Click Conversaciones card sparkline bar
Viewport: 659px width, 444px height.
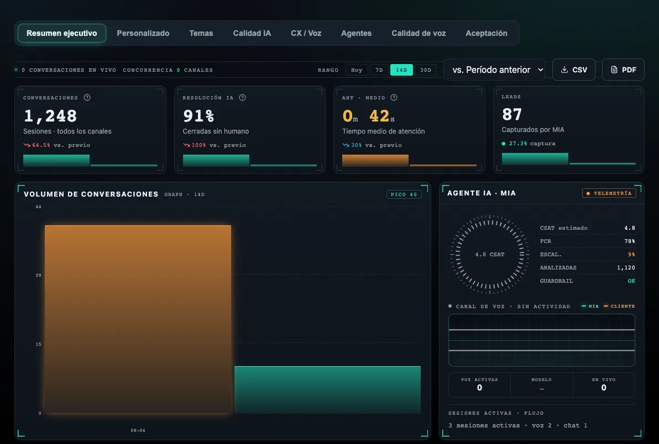(56, 161)
